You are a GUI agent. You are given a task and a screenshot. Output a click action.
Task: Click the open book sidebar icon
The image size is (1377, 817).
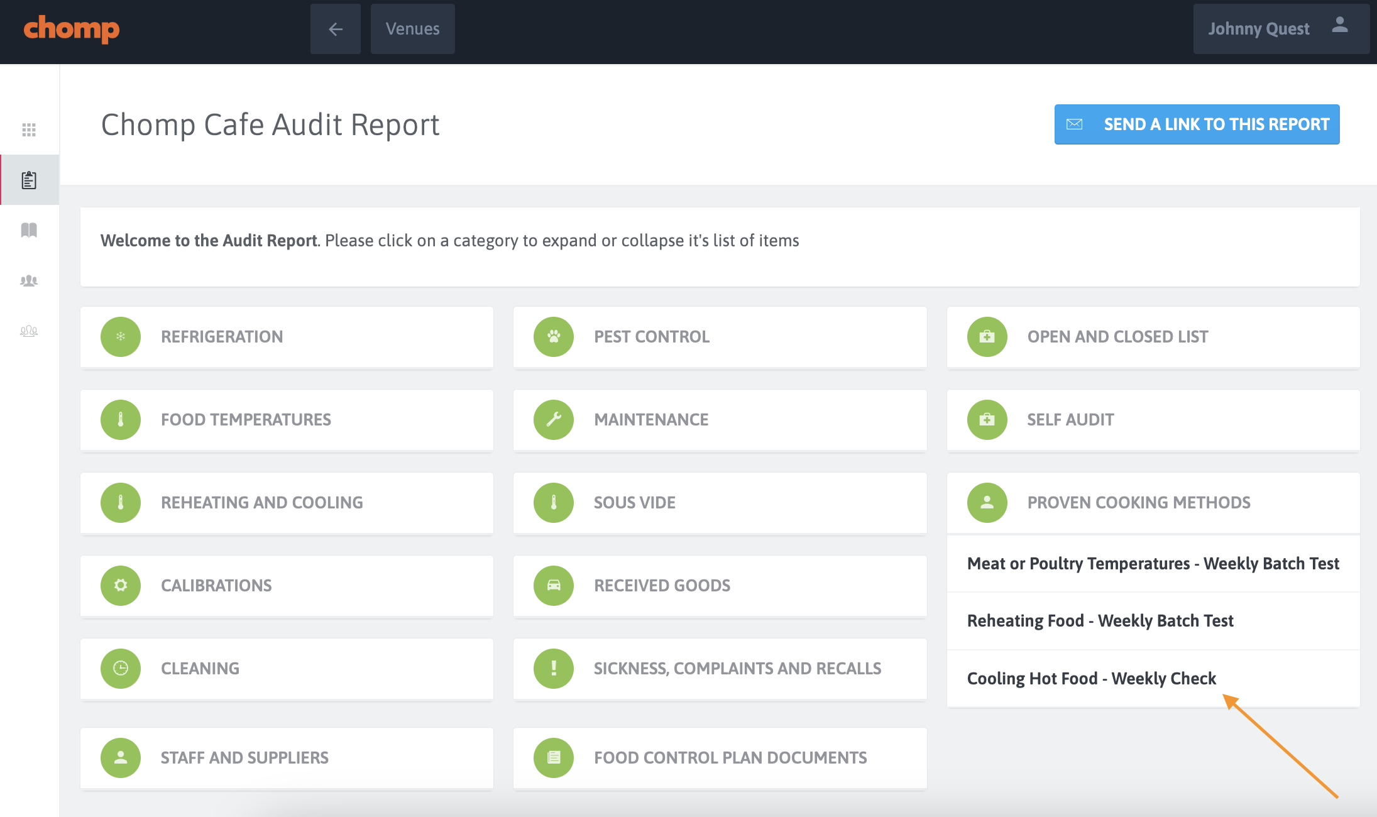coord(29,230)
